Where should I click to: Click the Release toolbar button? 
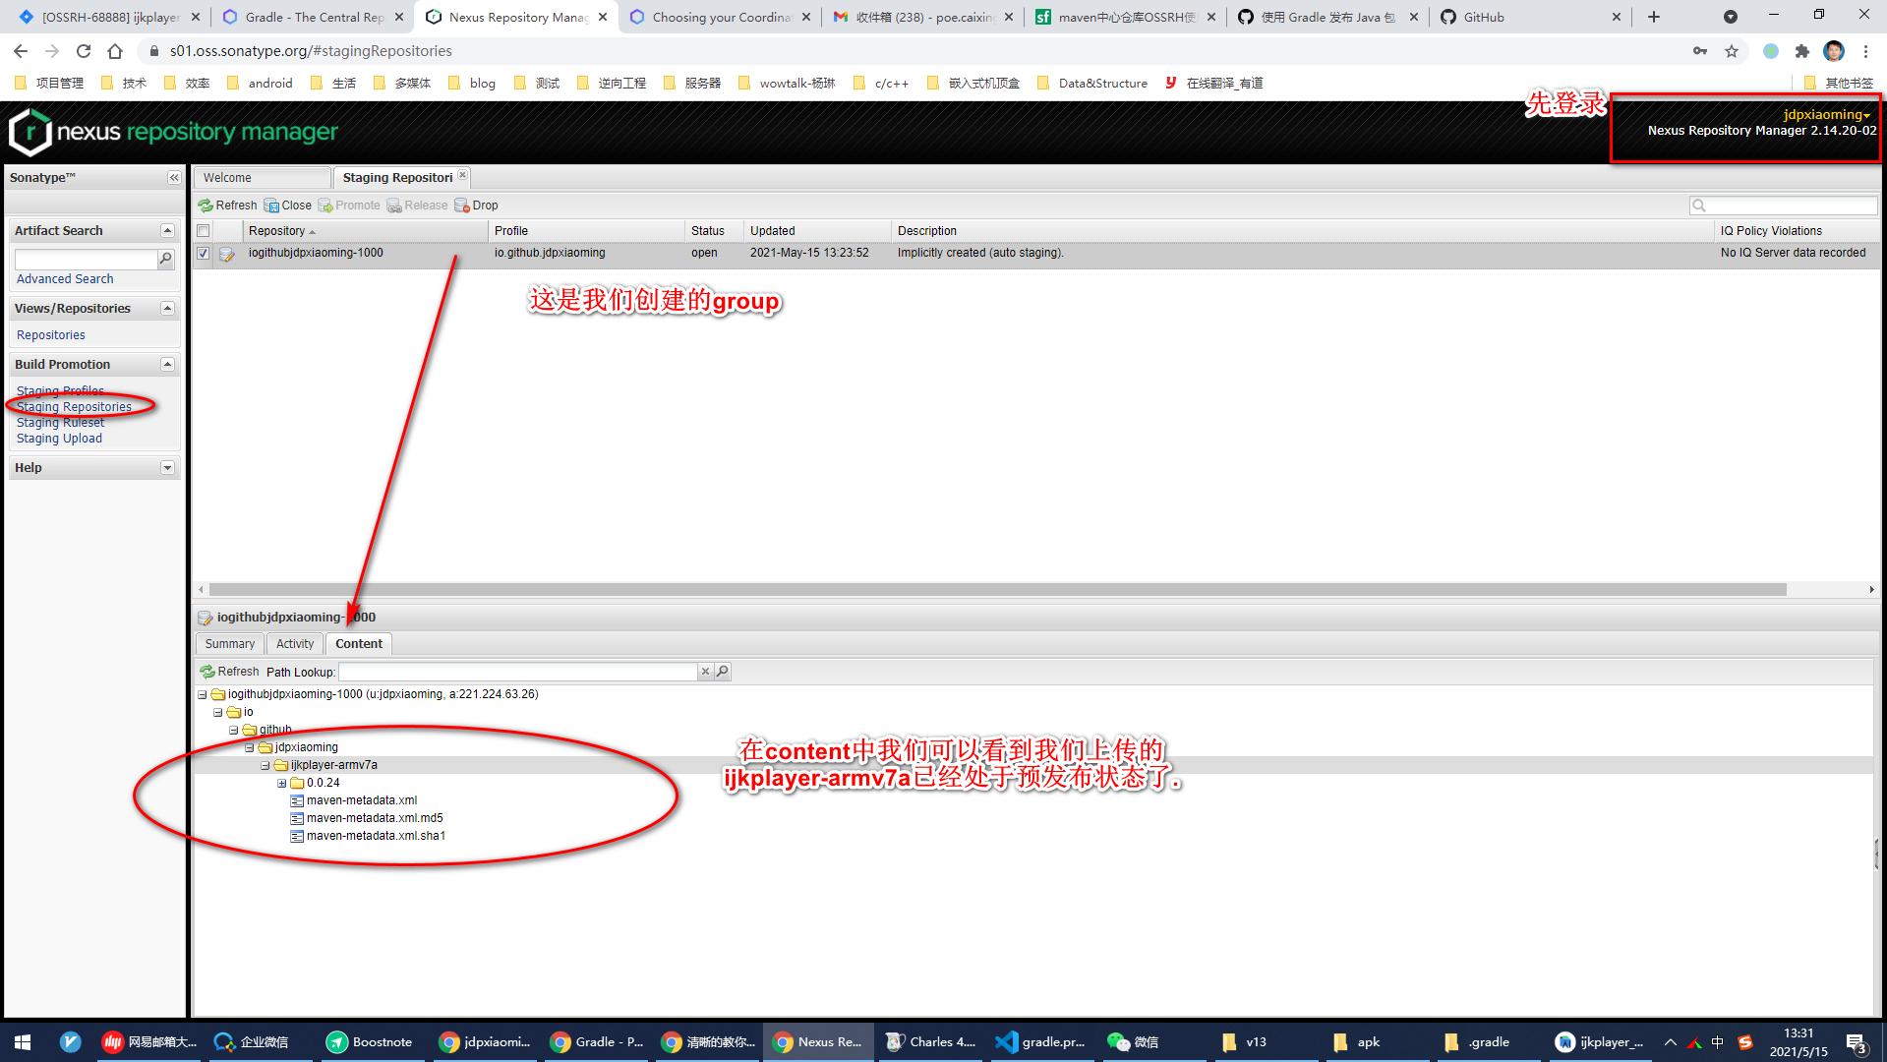(417, 206)
